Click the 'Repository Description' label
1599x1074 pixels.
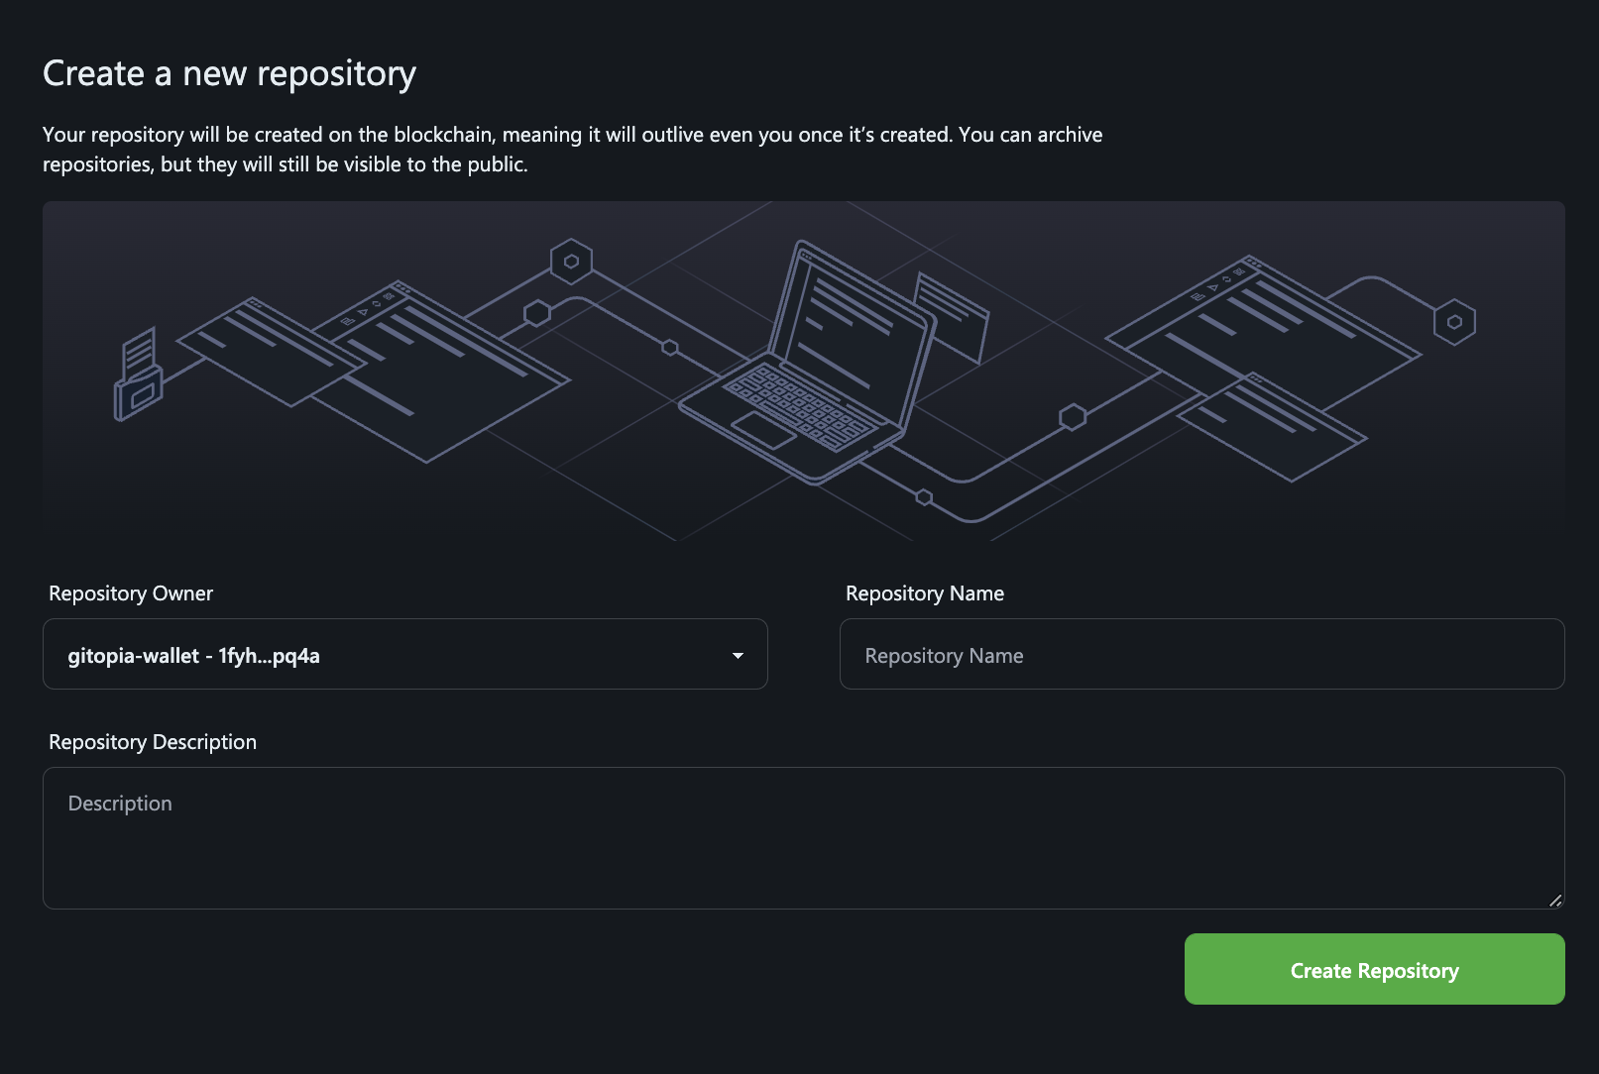[153, 742]
